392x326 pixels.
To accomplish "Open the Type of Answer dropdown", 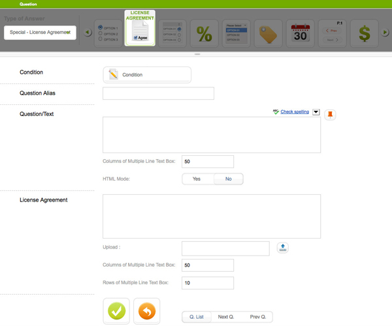I will 40,32.
